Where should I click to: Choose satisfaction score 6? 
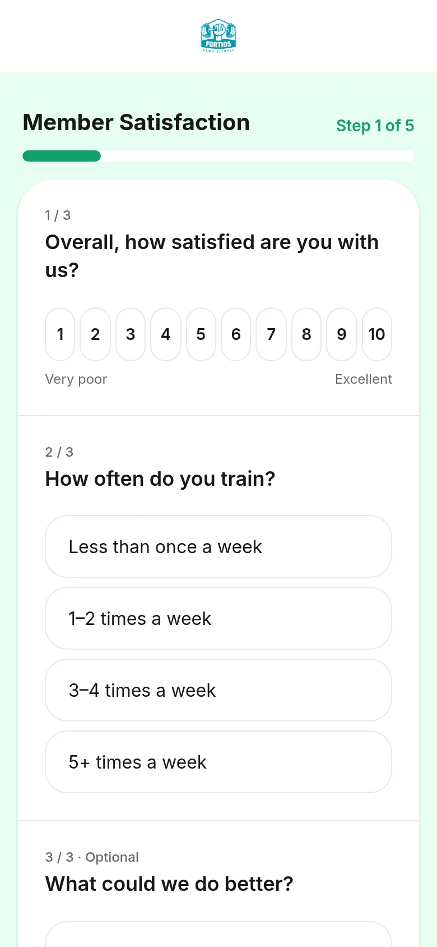pos(236,334)
